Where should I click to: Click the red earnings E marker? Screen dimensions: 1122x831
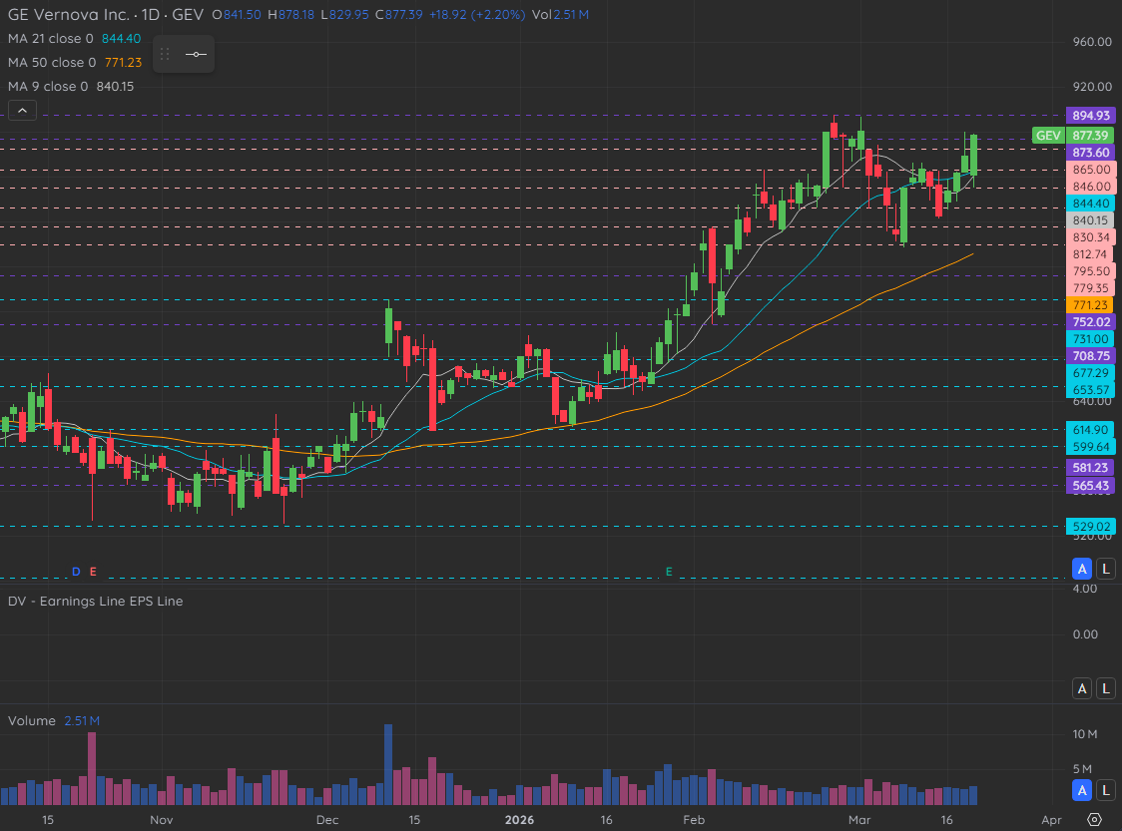[93, 572]
